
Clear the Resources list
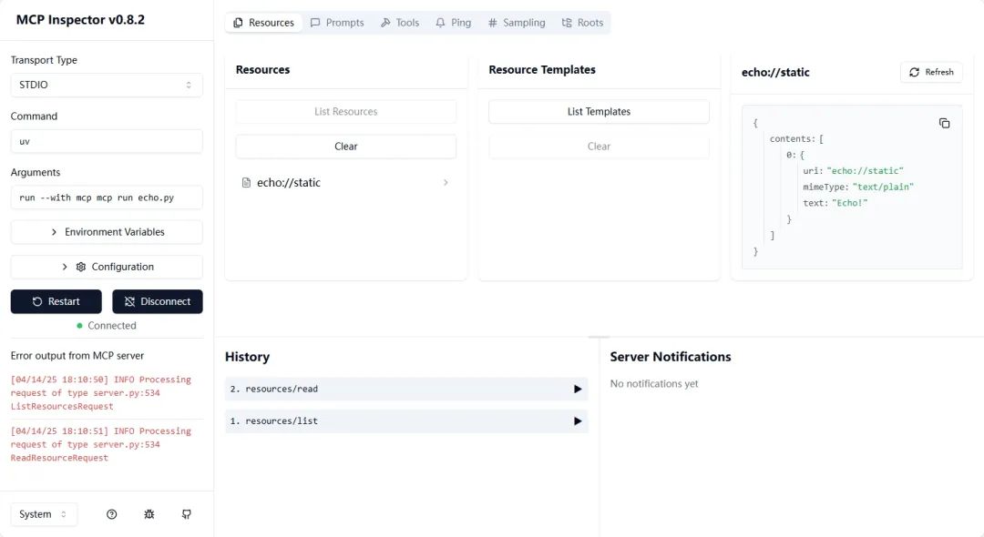tap(346, 146)
